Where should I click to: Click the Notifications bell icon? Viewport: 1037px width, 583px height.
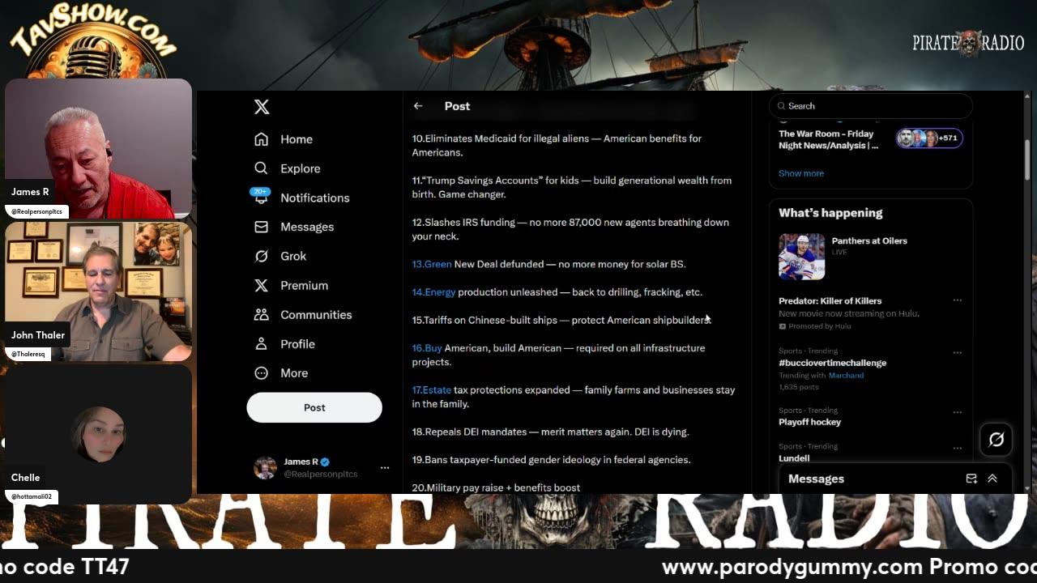click(261, 198)
